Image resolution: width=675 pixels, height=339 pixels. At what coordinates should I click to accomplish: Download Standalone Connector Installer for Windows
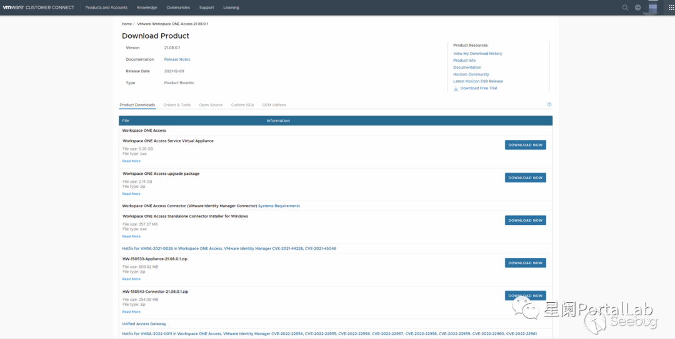[x=525, y=220]
